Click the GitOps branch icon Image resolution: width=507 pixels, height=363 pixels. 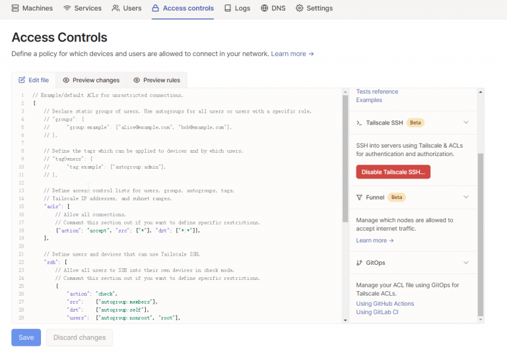[x=360, y=262]
